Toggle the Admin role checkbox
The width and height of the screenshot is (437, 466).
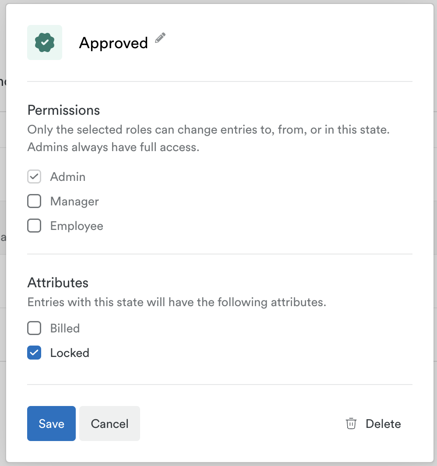pos(34,177)
